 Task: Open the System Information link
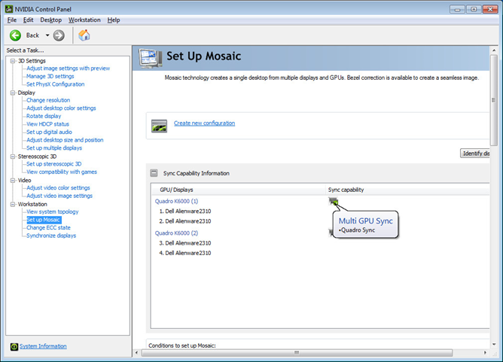(x=43, y=346)
